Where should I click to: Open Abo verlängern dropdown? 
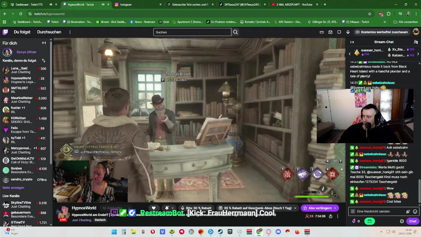pos(320,208)
